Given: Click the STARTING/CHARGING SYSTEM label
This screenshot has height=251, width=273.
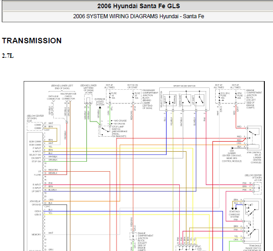Looking at the screenshot, I should tap(234, 214).
